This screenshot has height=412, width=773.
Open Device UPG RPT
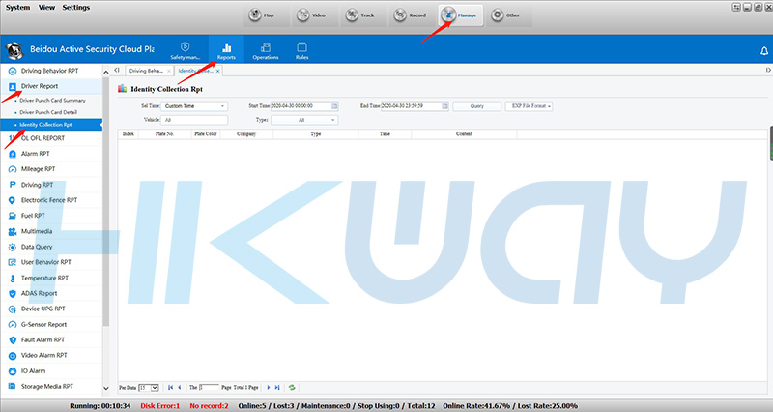[x=51, y=309]
